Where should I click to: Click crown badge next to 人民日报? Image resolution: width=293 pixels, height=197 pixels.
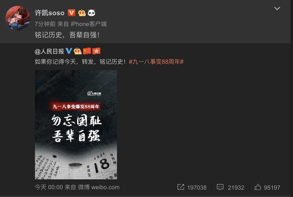(x=77, y=51)
